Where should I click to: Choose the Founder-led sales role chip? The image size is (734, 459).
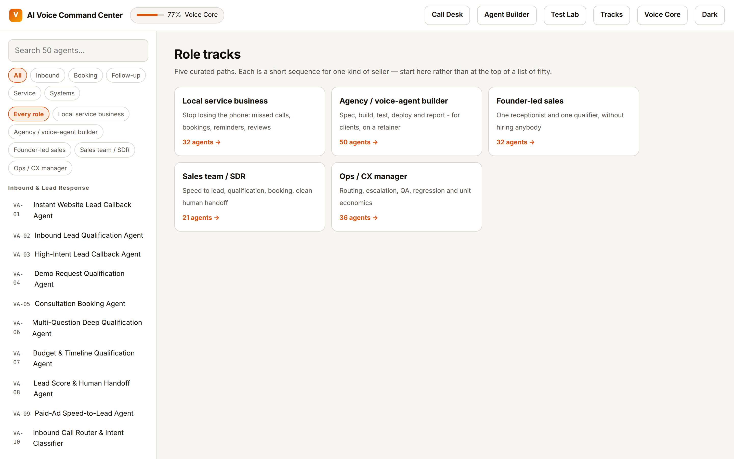[x=40, y=150]
